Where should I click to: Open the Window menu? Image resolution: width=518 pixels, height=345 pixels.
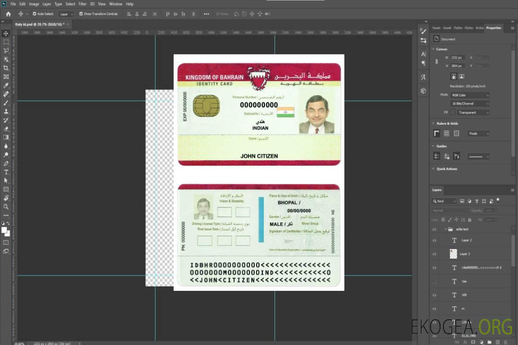click(116, 4)
